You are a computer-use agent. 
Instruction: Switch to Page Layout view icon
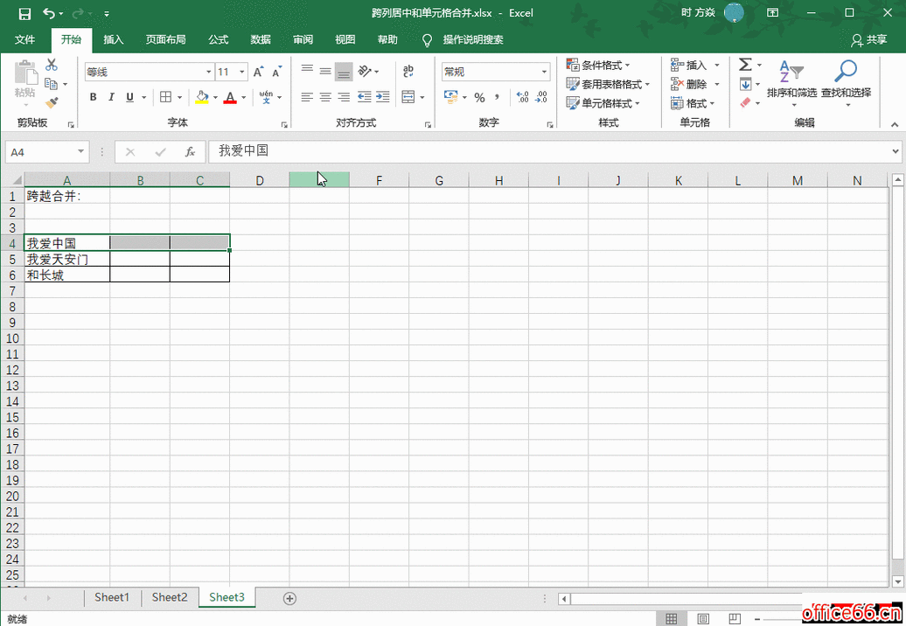click(703, 619)
